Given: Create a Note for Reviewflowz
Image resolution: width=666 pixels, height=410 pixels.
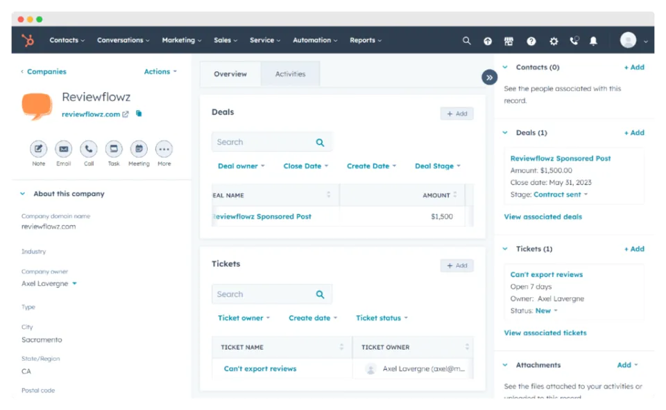Looking at the screenshot, I should pos(38,149).
